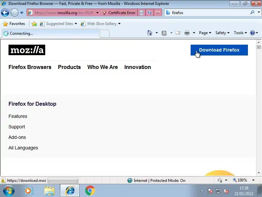The image size is (262, 197).
Task: Open Web Slice Gallery in the favorites bar
Action: point(101,24)
